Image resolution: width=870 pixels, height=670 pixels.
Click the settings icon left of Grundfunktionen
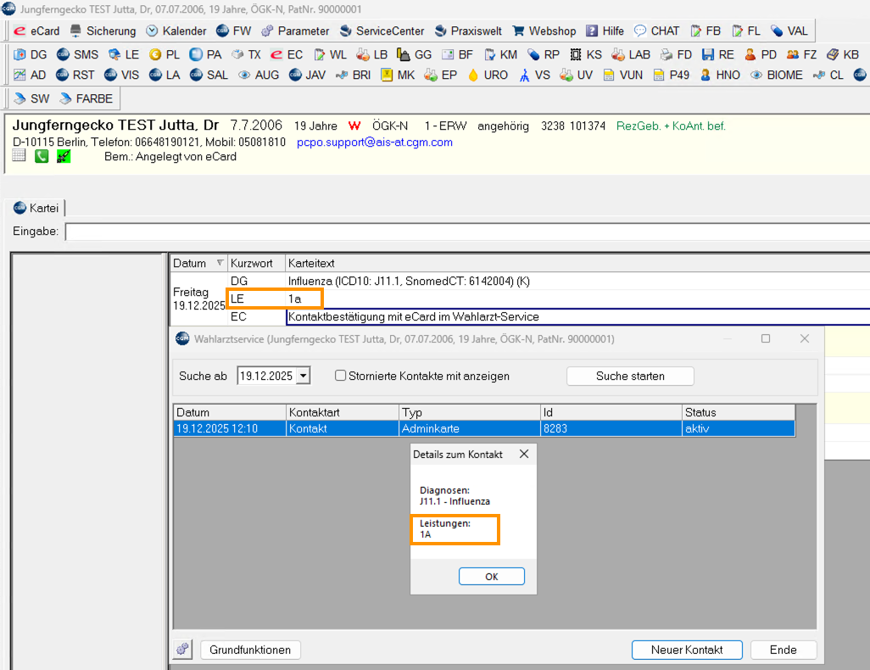click(183, 650)
